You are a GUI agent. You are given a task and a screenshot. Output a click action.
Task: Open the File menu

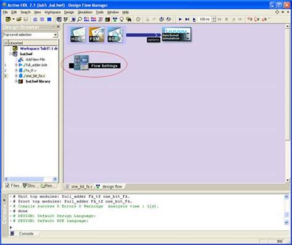5,12
